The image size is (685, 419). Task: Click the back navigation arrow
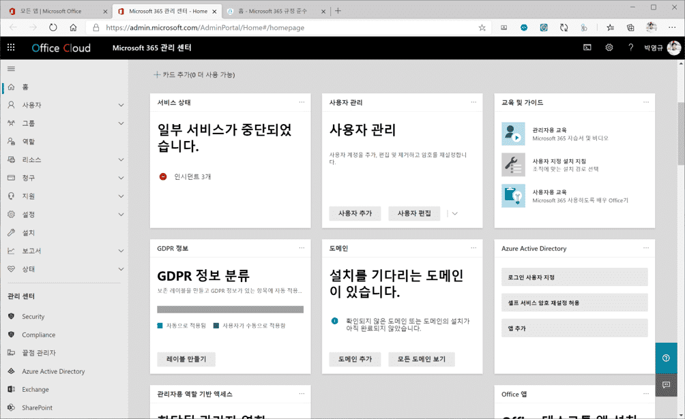(x=13, y=27)
